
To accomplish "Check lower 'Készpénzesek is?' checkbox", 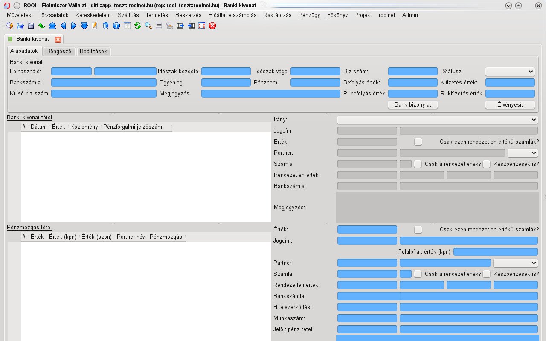I will 486,274.
